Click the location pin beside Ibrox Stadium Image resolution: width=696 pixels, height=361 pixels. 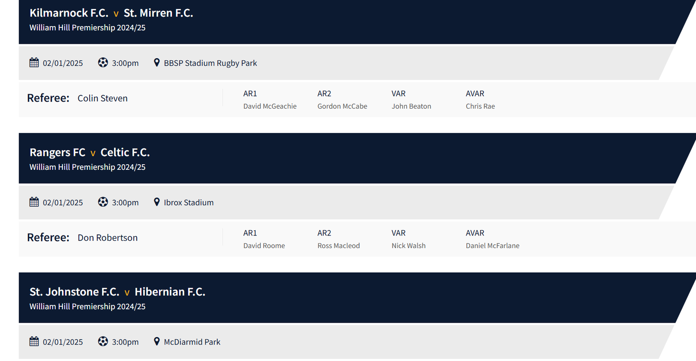[x=157, y=202]
